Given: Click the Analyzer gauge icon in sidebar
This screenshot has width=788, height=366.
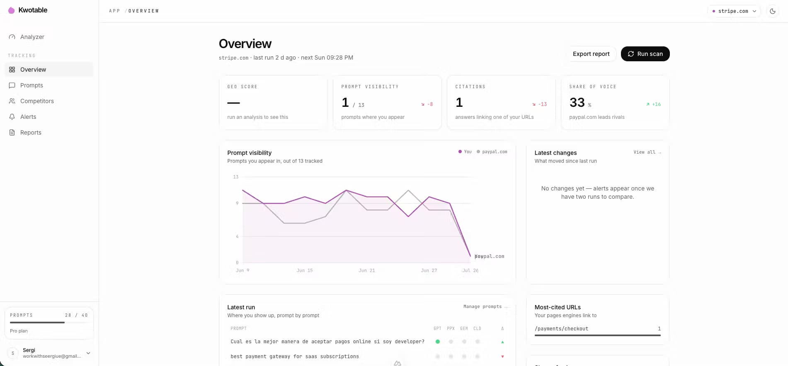Looking at the screenshot, I should tap(12, 37).
